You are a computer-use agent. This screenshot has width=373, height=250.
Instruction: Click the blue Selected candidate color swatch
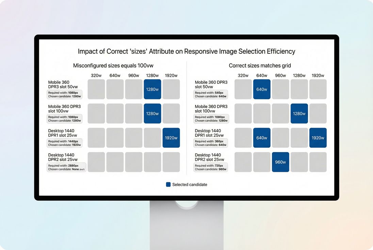pyautogui.click(x=168, y=184)
